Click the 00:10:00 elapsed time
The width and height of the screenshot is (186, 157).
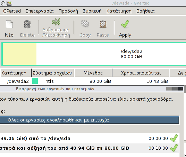(158, 148)
